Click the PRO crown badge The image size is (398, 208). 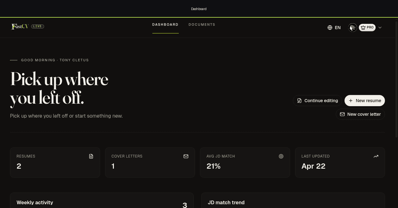tap(367, 28)
